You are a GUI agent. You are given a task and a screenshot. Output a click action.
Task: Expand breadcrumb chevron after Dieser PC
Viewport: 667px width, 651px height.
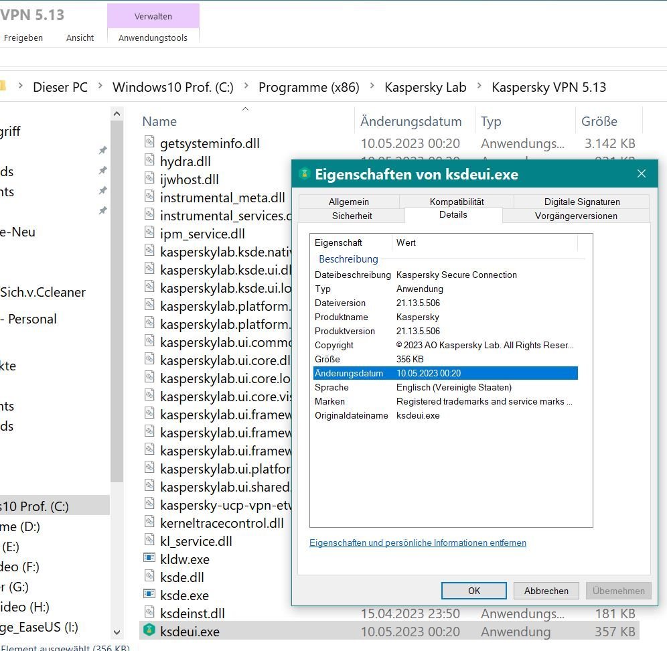point(100,86)
